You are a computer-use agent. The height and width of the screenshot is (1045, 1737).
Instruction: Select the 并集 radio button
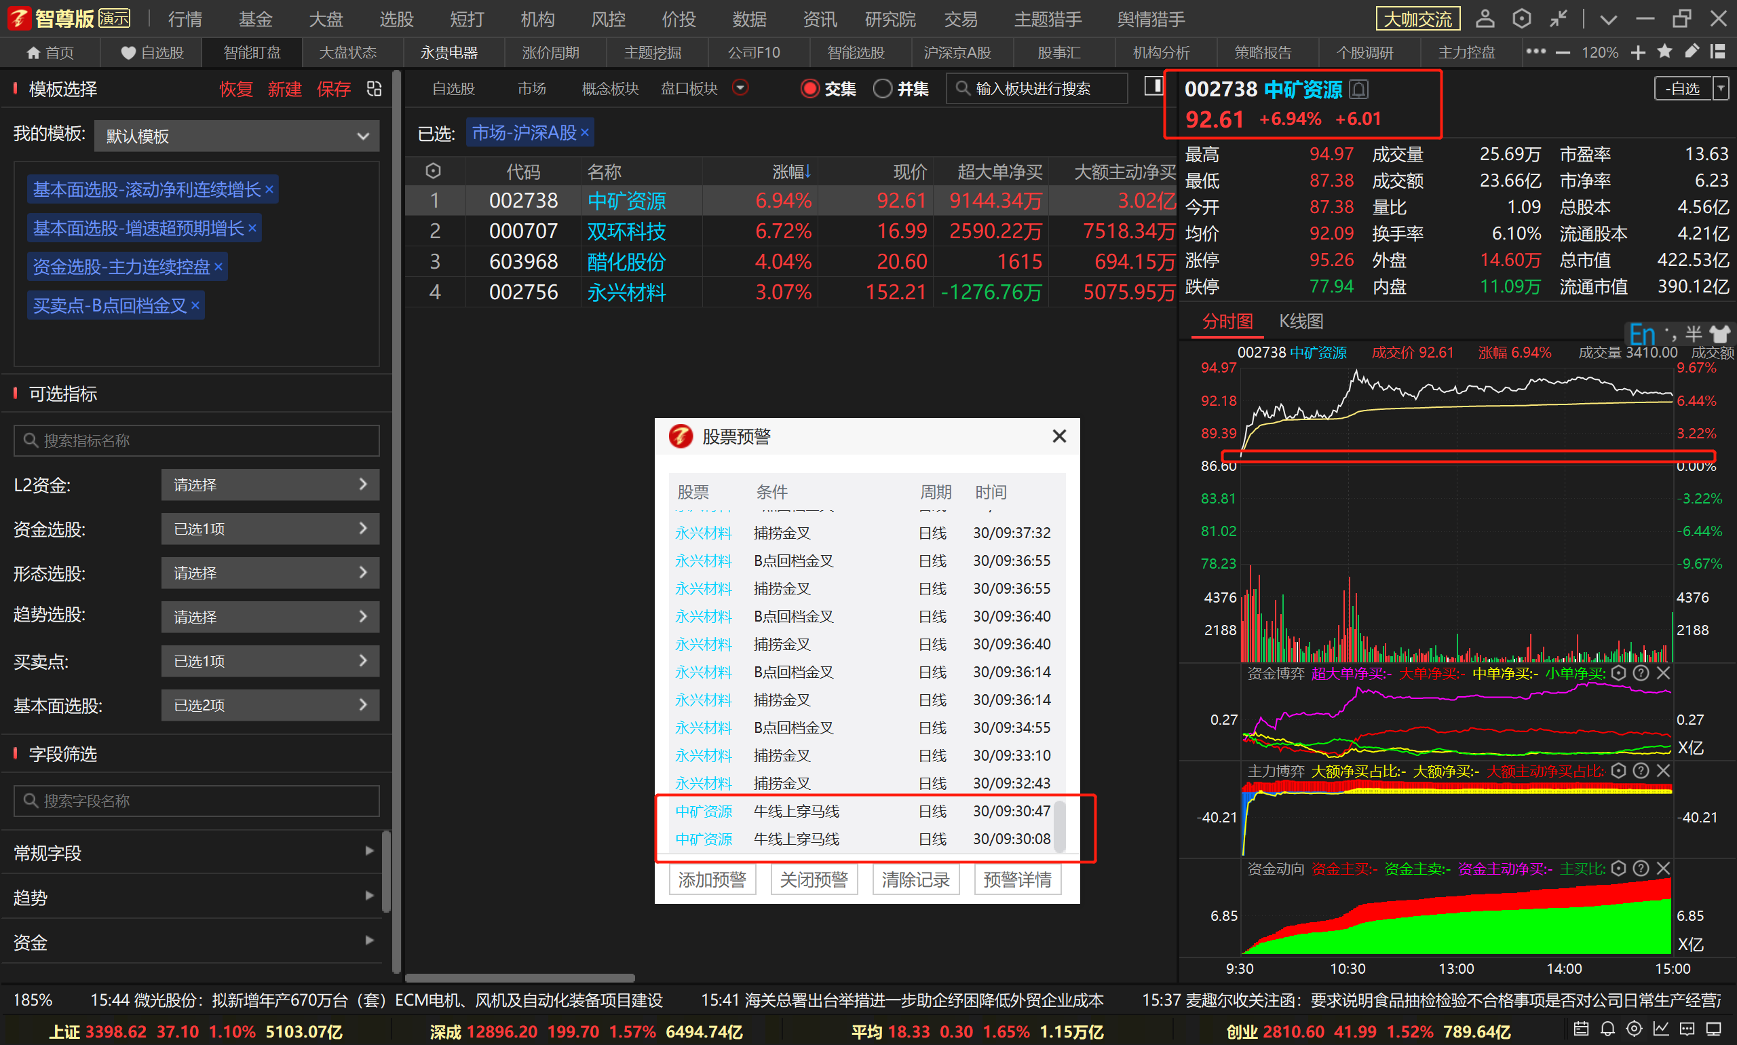click(x=882, y=89)
